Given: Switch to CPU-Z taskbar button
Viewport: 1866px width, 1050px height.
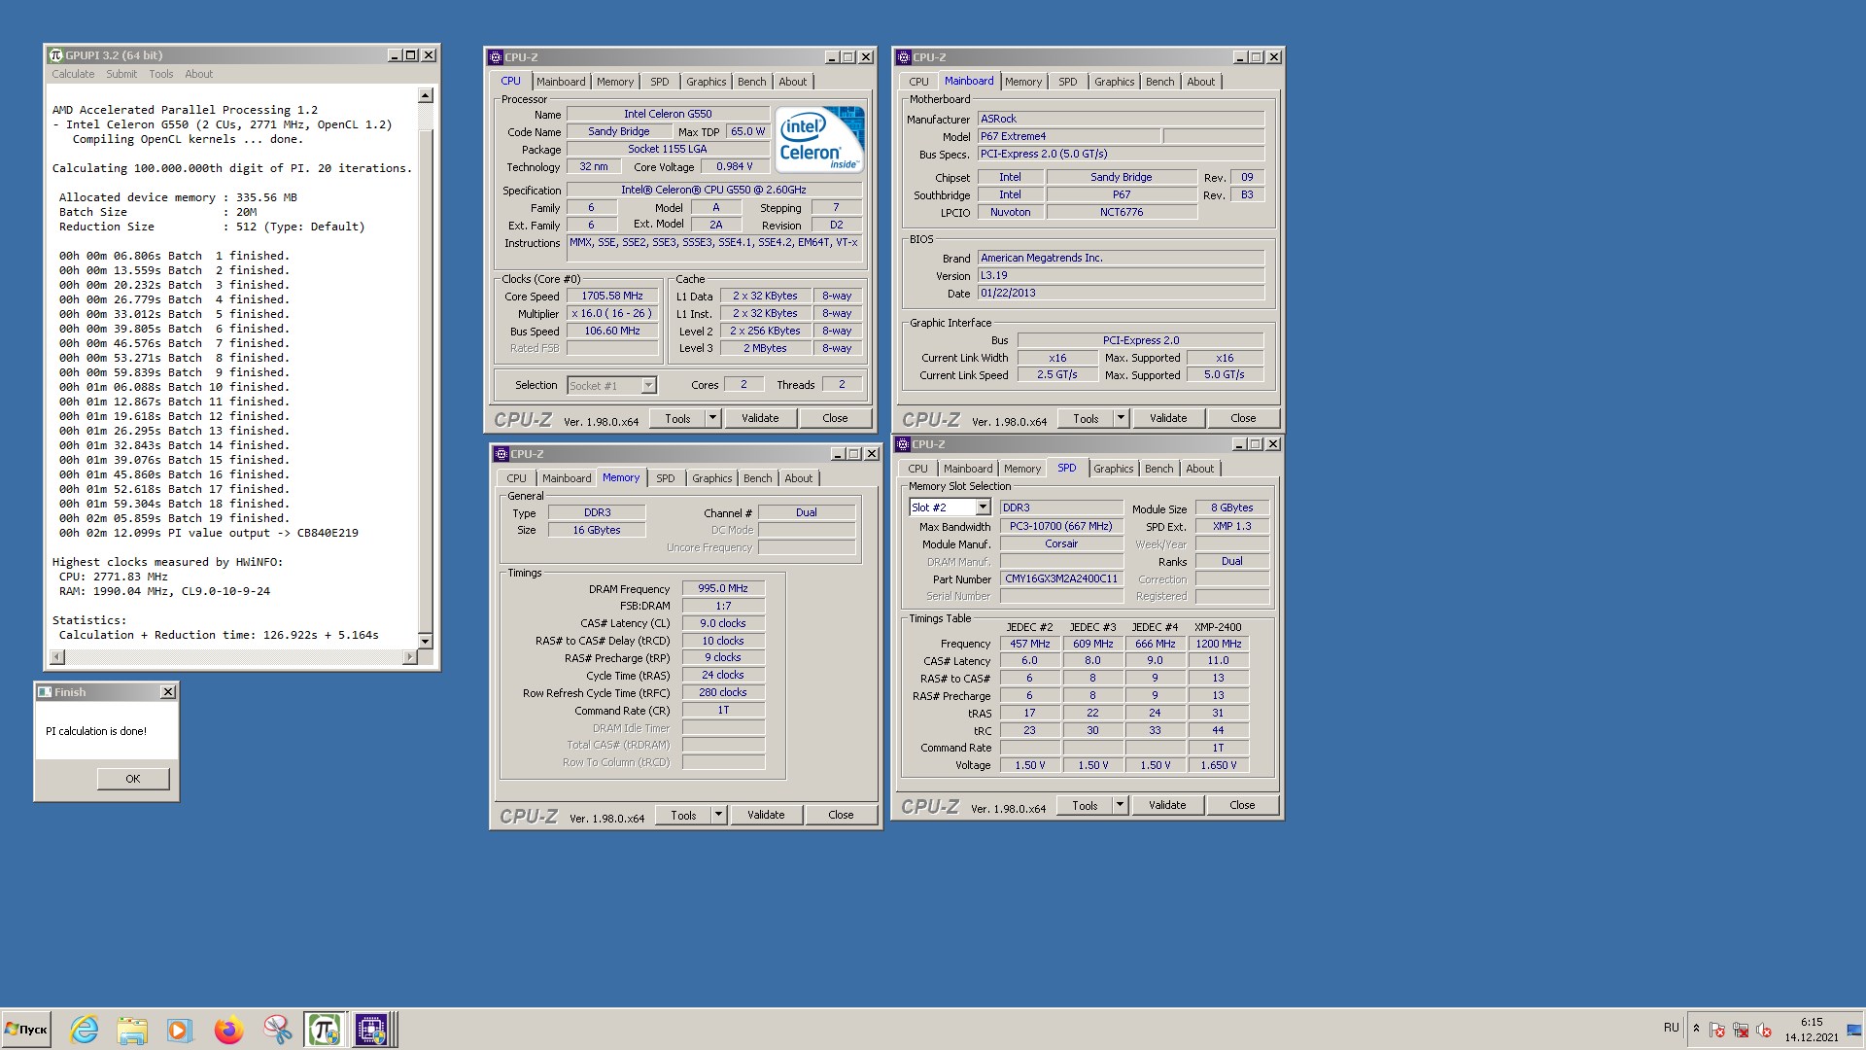Looking at the screenshot, I should tap(372, 1030).
